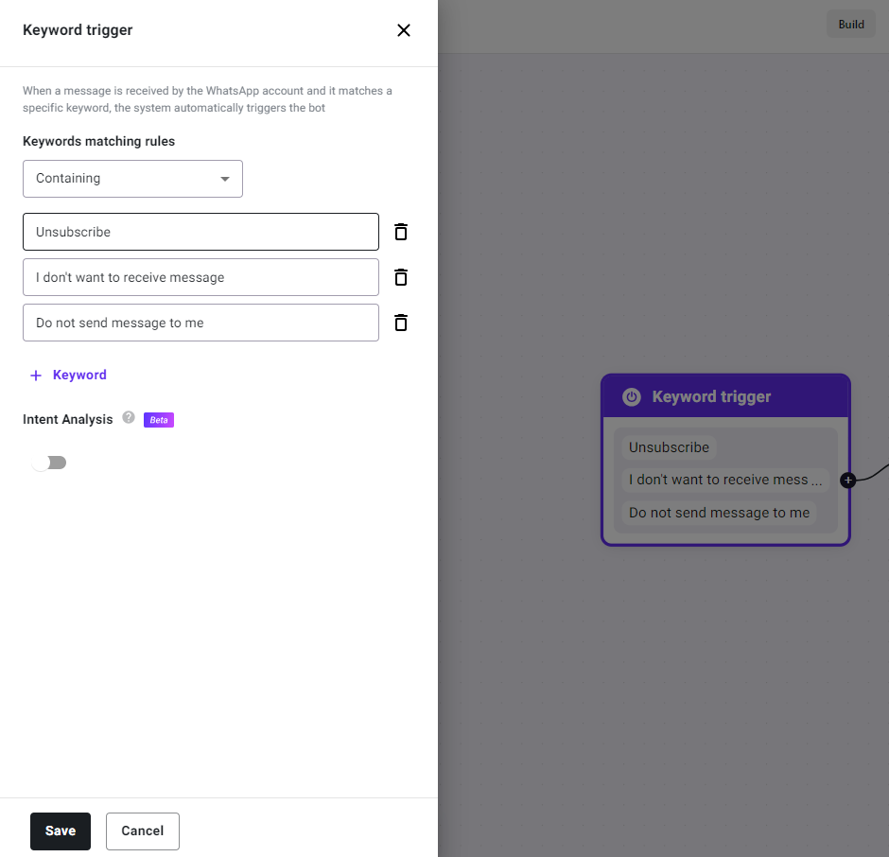The height and width of the screenshot is (857, 889).
Task: Edit the "Do not send message to me" field
Action: pos(200,323)
